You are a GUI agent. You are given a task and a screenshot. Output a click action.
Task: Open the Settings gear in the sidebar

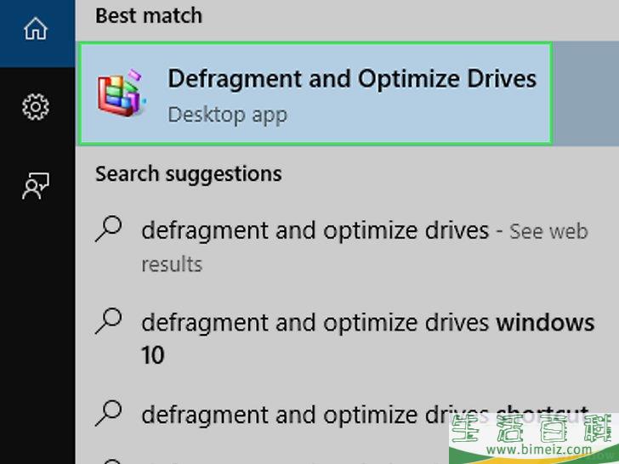(x=36, y=106)
